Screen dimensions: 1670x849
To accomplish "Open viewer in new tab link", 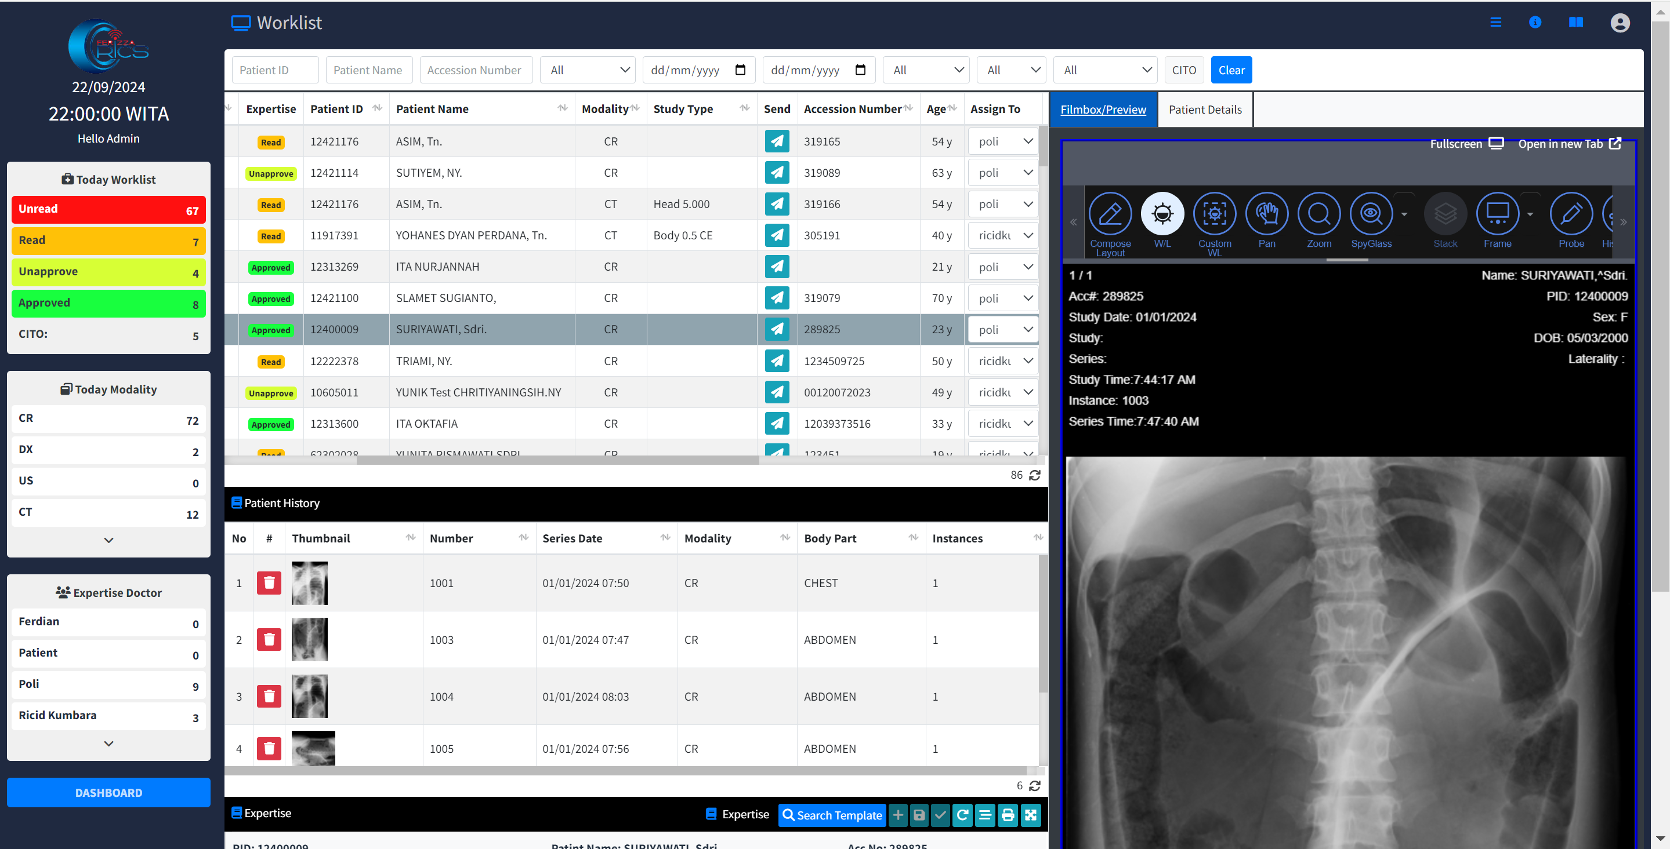I will pos(1569,144).
